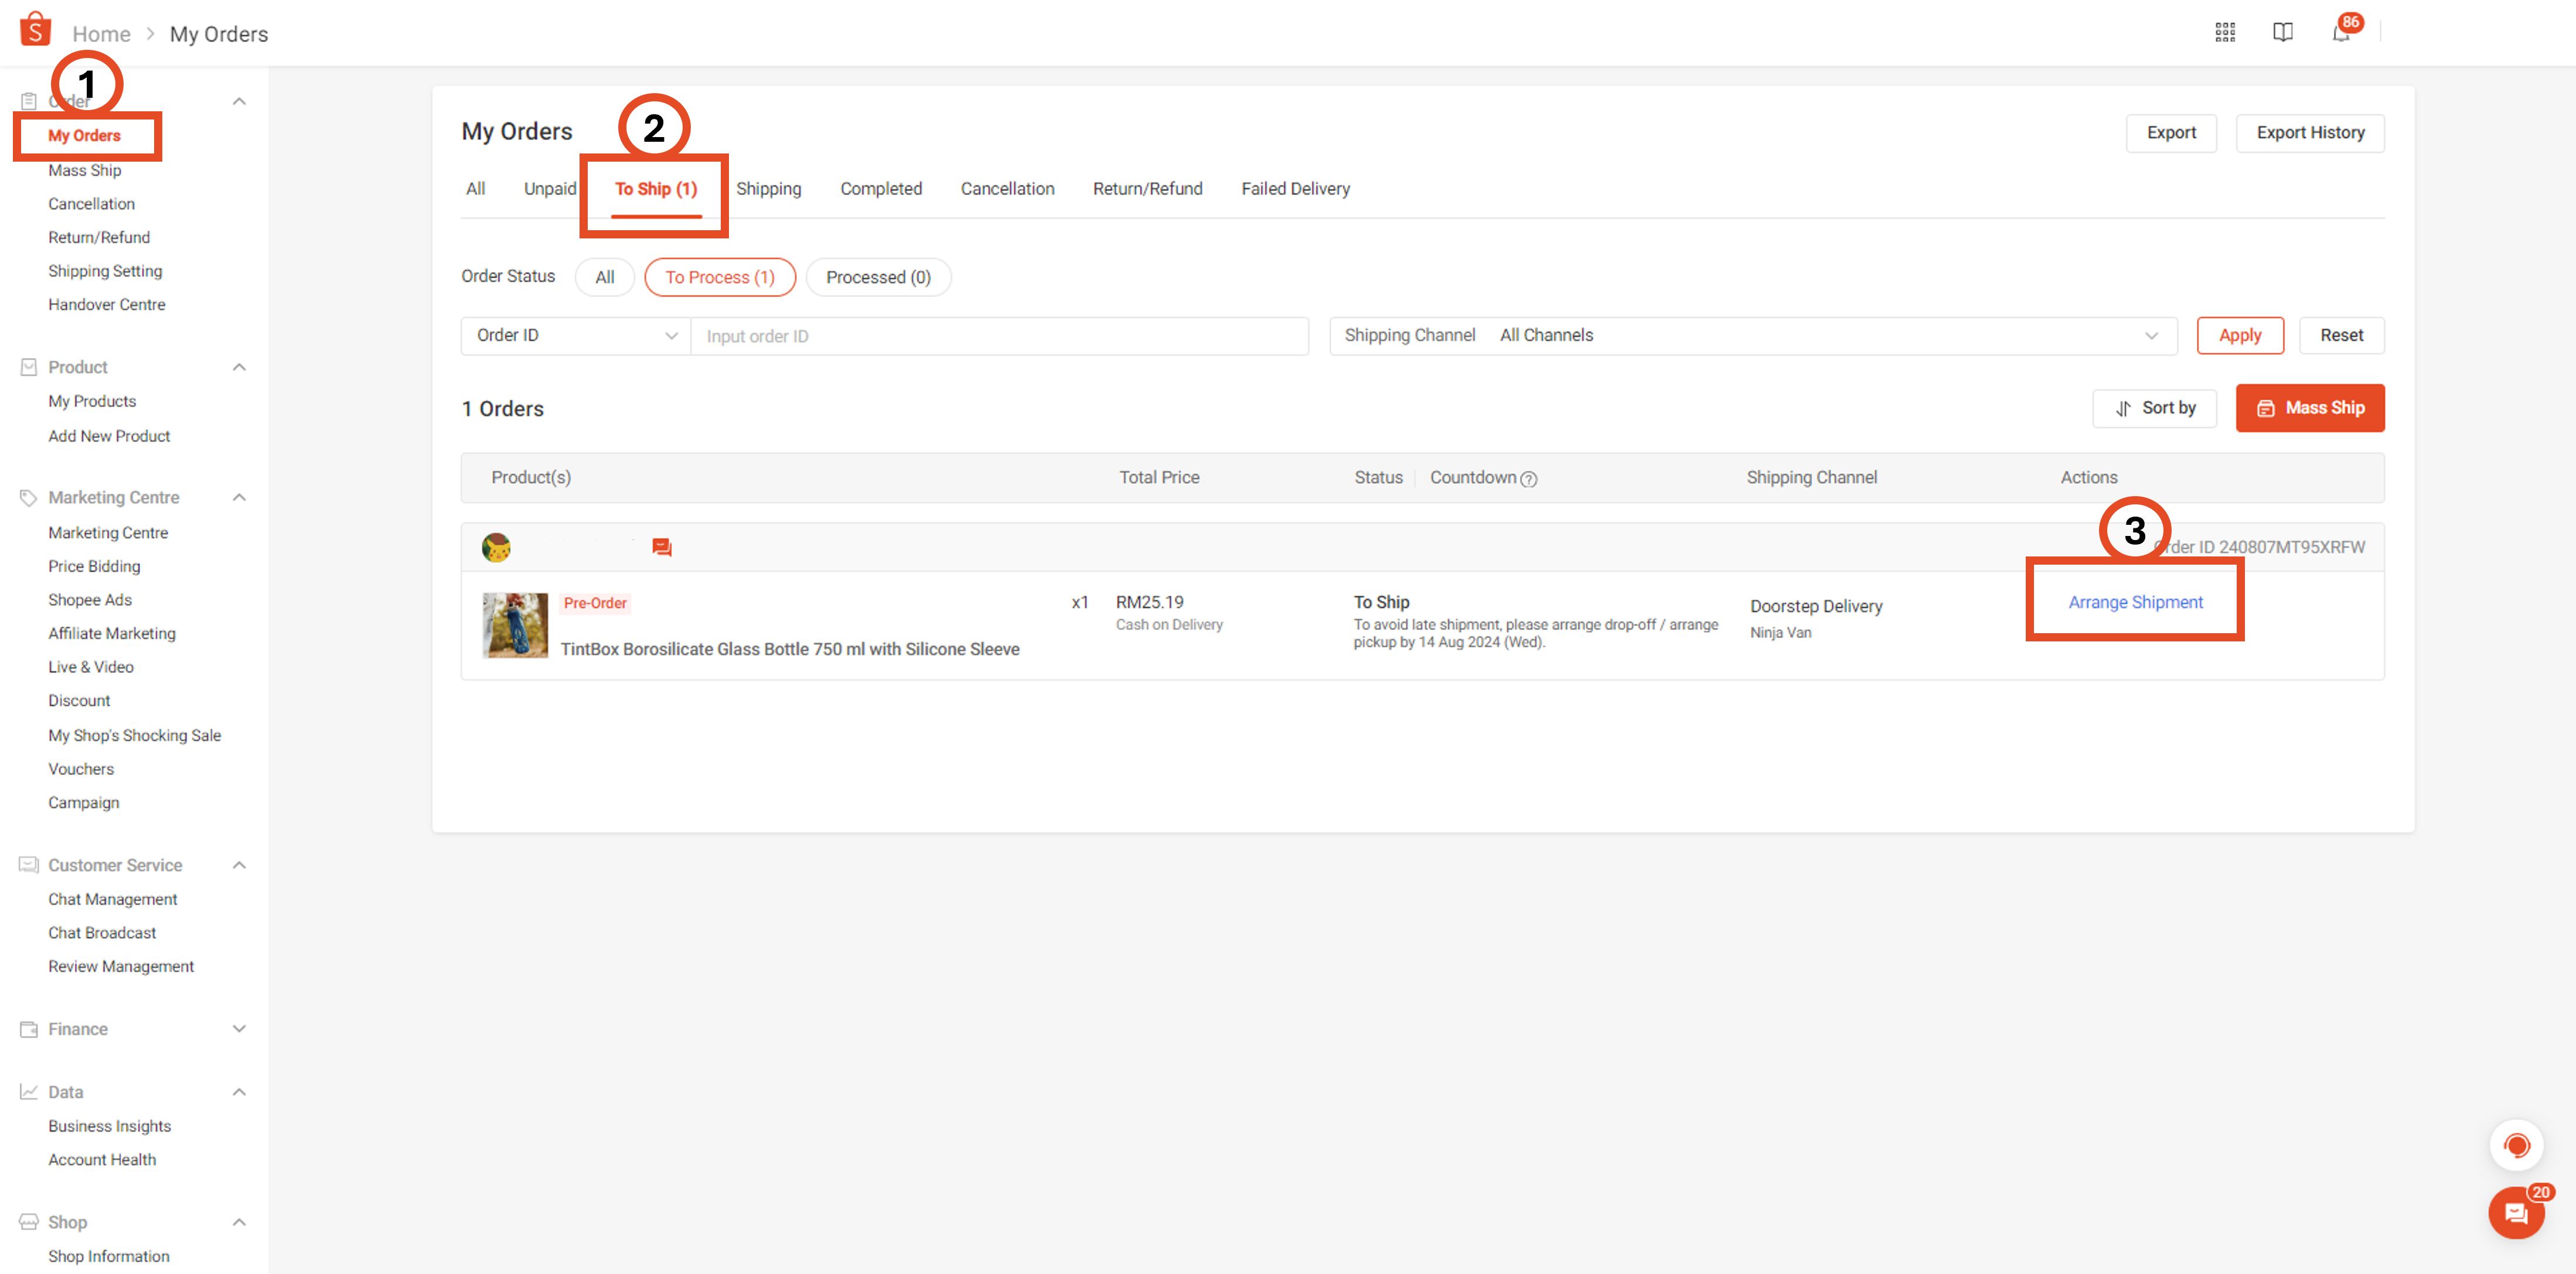The width and height of the screenshot is (2576, 1274).
Task: Switch to the Completed tab
Action: (x=880, y=189)
